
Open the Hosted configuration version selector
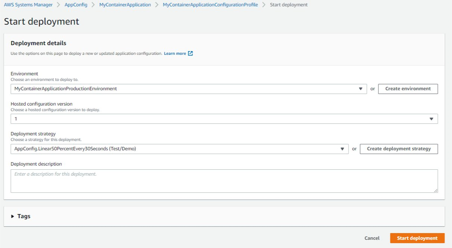pos(224,119)
